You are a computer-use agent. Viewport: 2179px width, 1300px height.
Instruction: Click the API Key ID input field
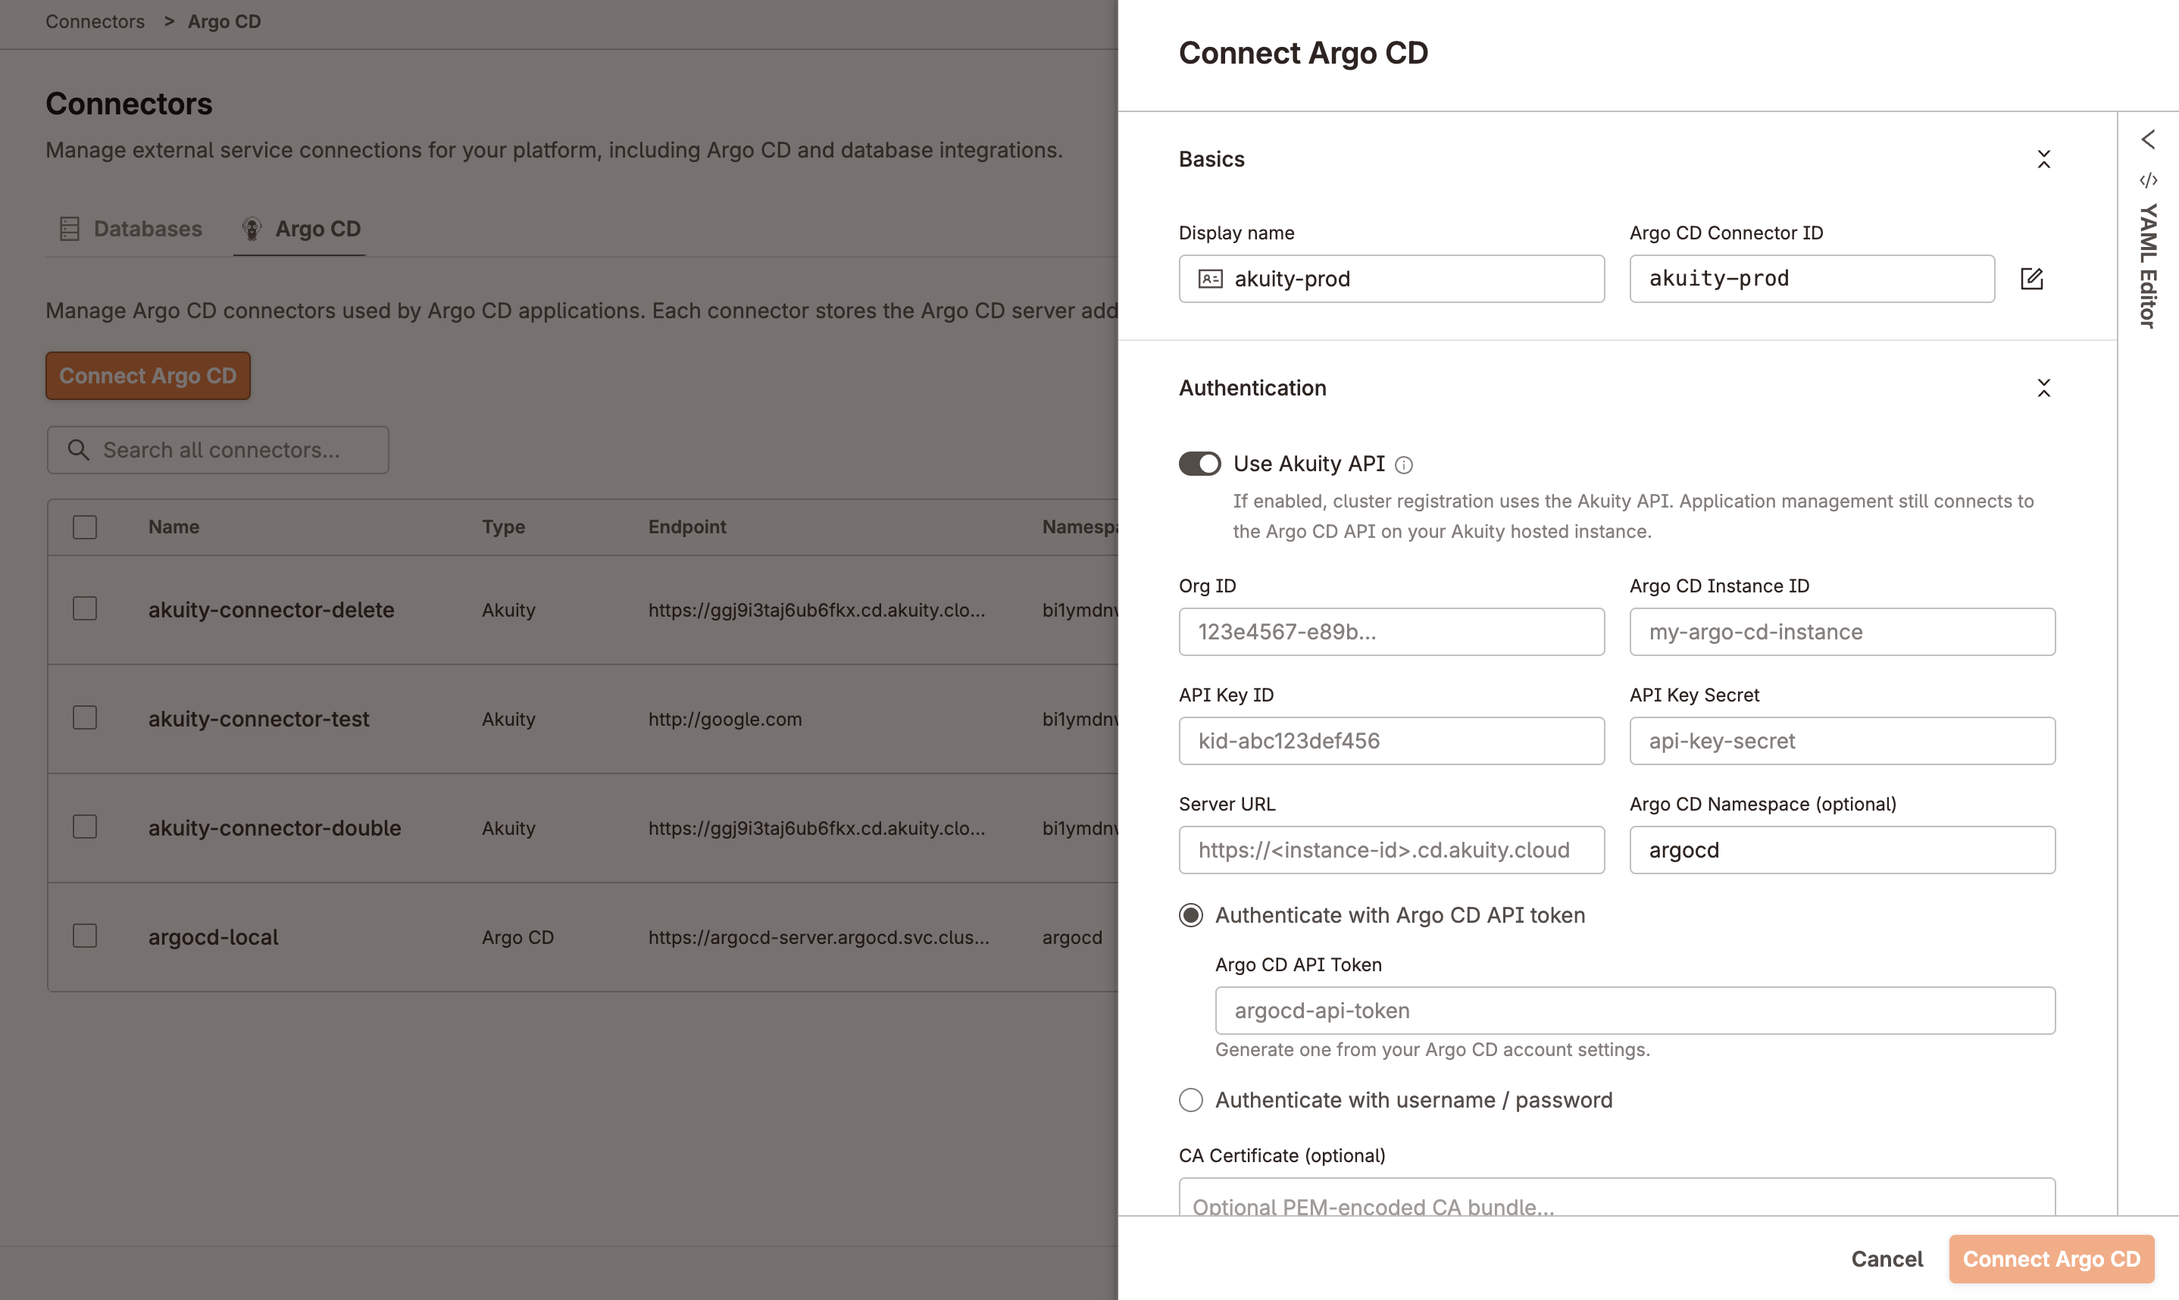pyautogui.click(x=1391, y=741)
